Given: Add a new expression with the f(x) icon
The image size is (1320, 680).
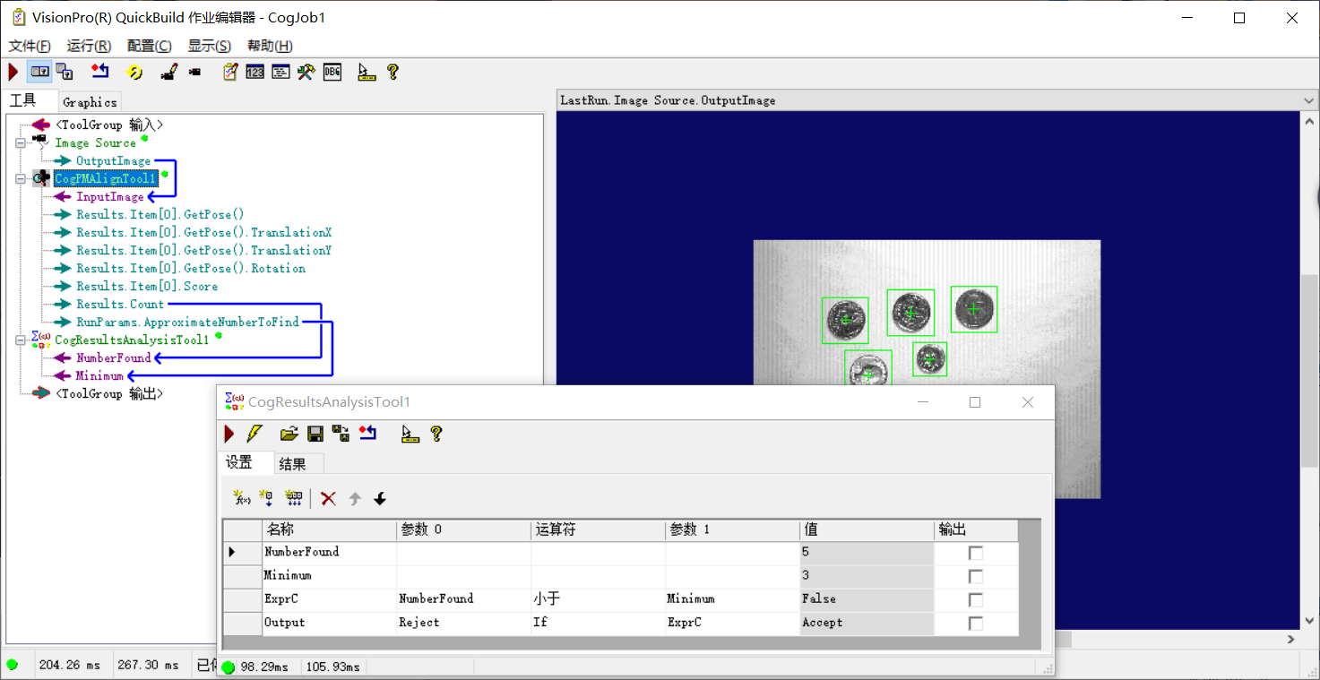Looking at the screenshot, I should [241, 498].
